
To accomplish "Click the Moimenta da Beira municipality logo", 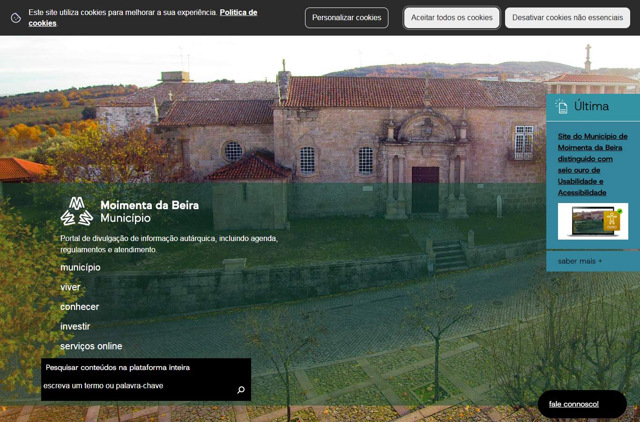I will click(77, 211).
